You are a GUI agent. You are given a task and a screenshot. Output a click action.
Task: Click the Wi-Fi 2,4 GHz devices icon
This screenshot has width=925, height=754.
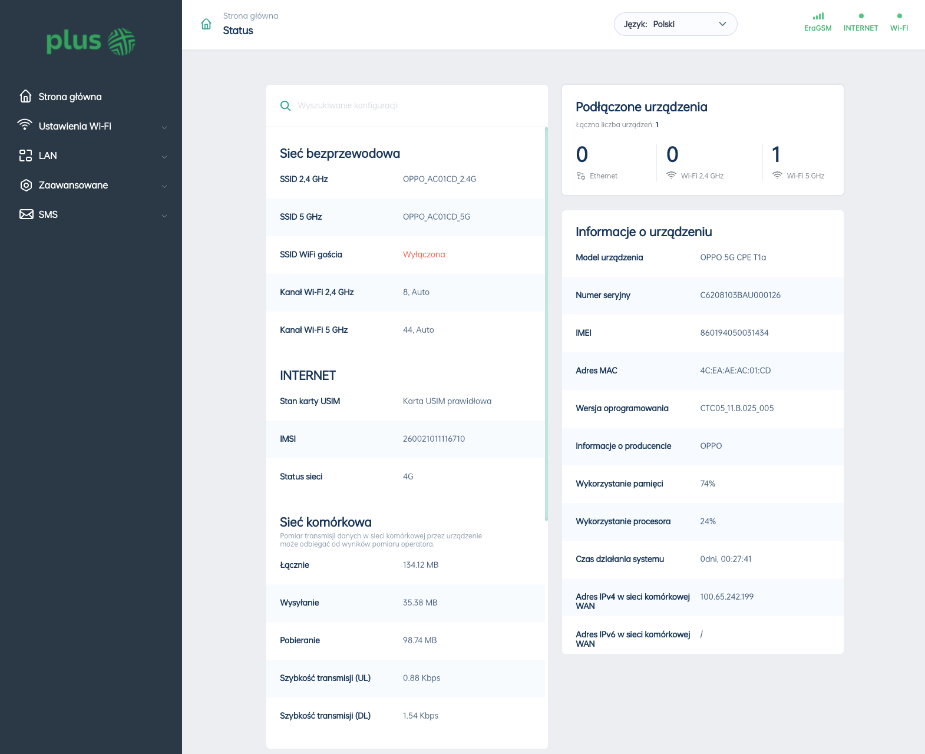(x=671, y=176)
